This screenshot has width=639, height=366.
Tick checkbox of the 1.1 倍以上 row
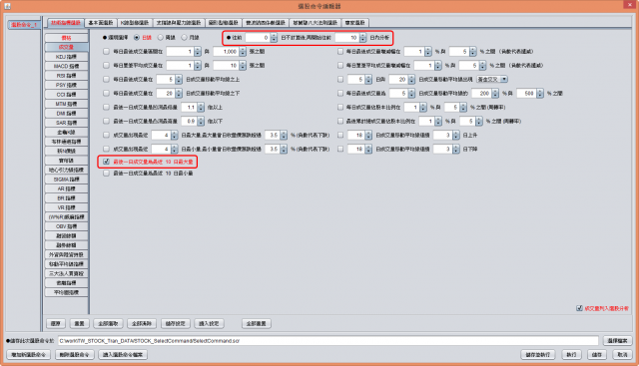pyautogui.click(x=107, y=108)
